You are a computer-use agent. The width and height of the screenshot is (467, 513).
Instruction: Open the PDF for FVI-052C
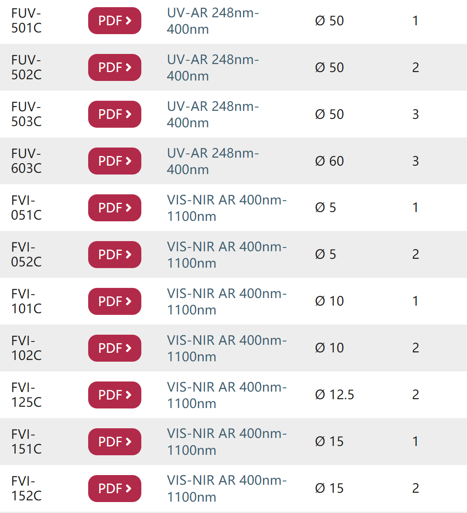click(115, 255)
